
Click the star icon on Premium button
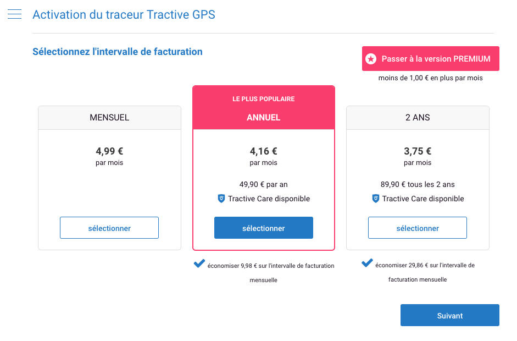(371, 59)
